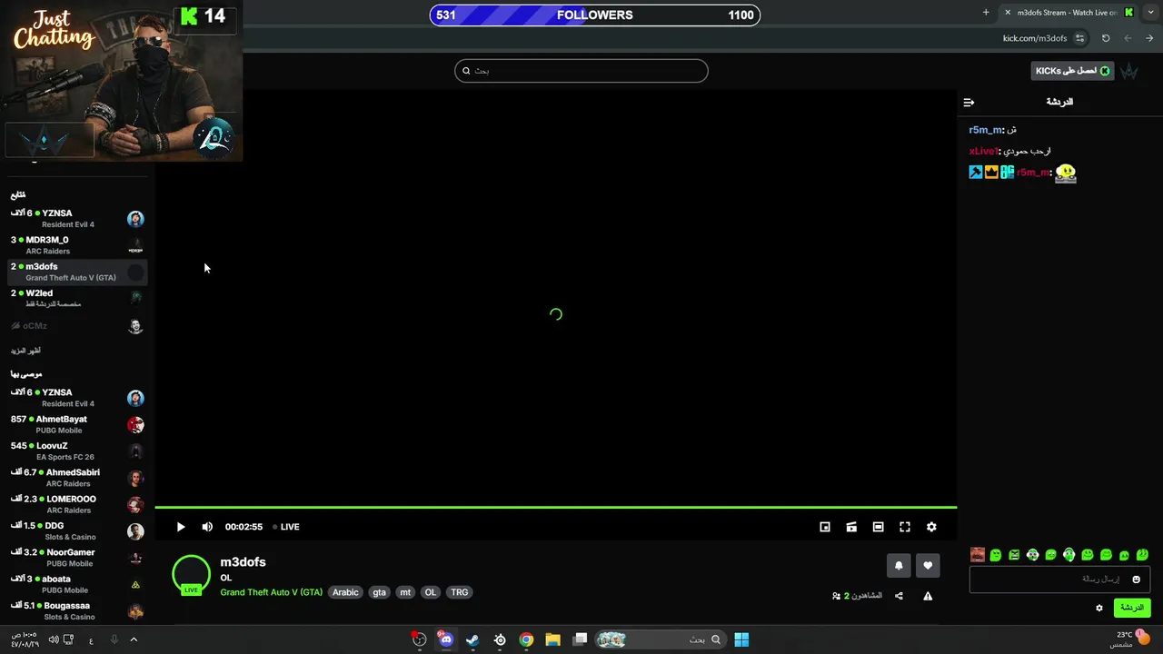The width and height of the screenshot is (1163, 654).
Task: Click the Kick search field
Action: (581, 71)
